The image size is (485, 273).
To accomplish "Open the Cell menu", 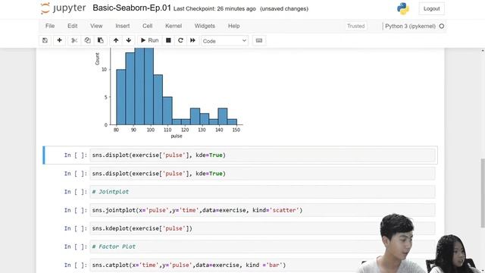I will [x=148, y=26].
